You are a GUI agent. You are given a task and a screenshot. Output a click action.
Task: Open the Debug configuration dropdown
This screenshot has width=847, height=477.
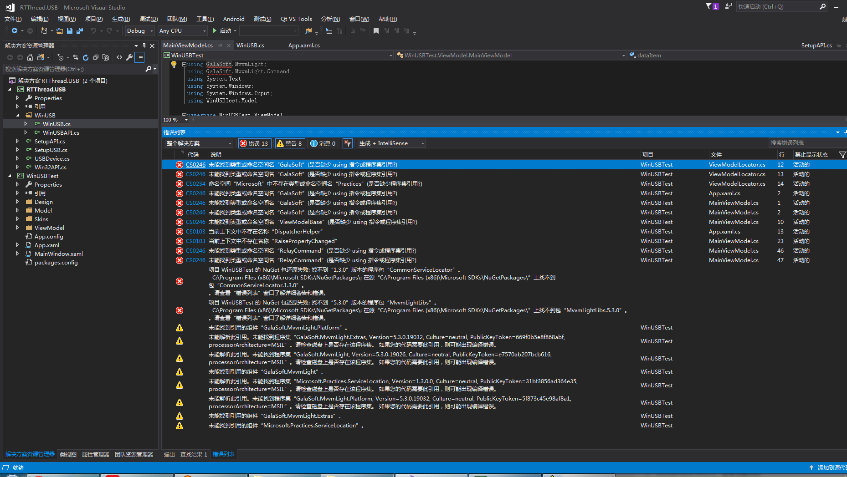pyautogui.click(x=140, y=31)
